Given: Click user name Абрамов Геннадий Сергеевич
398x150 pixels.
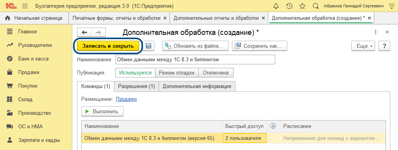Looking at the screenshot, I should pos(354,6).
